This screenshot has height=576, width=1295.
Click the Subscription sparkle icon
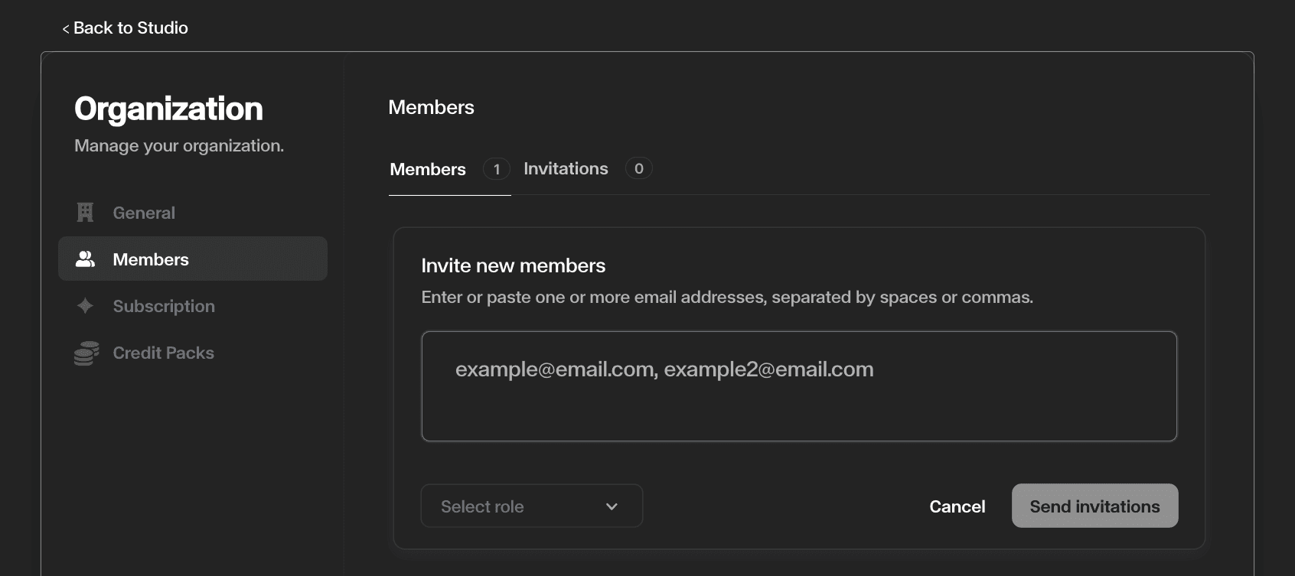(x=85, y=306)
